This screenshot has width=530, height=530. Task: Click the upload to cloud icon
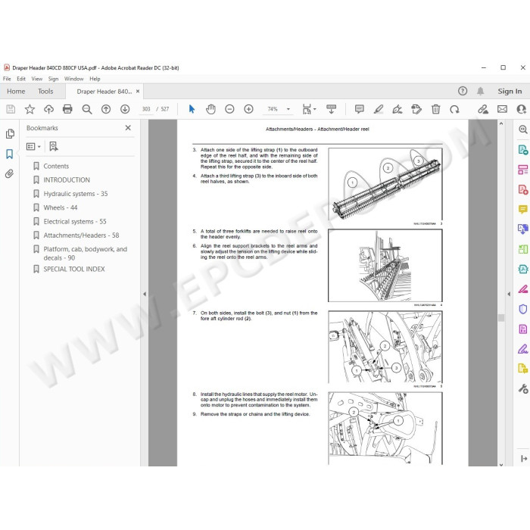click(x=48, y=109)
